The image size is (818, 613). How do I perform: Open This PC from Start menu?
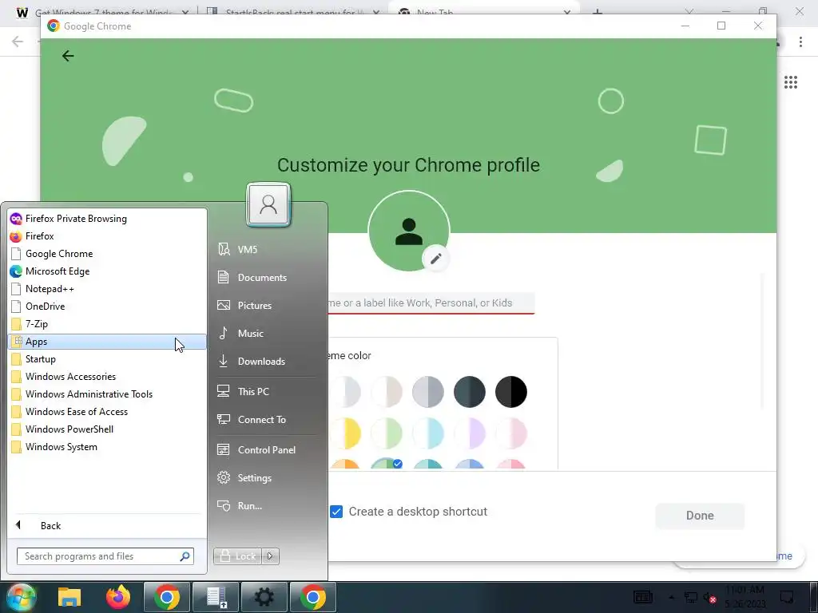(267, 391)
